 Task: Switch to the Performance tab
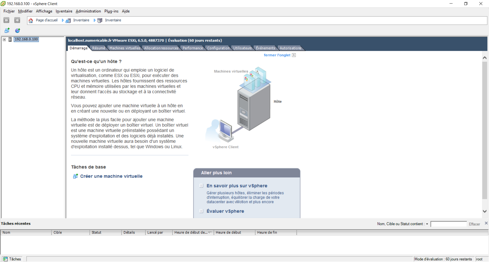coord(193,48)
